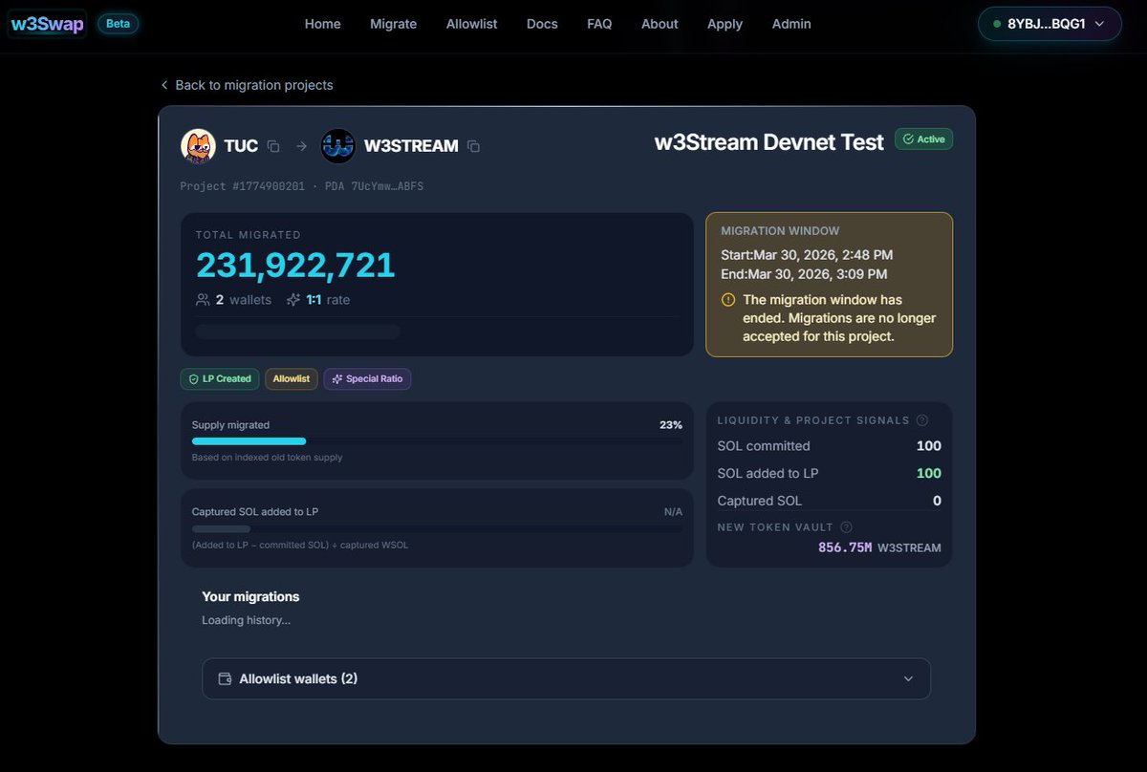This screenshot has height=772, width=1147.
Task: Click the copy icon next to TUC
Action: [274, 145]
